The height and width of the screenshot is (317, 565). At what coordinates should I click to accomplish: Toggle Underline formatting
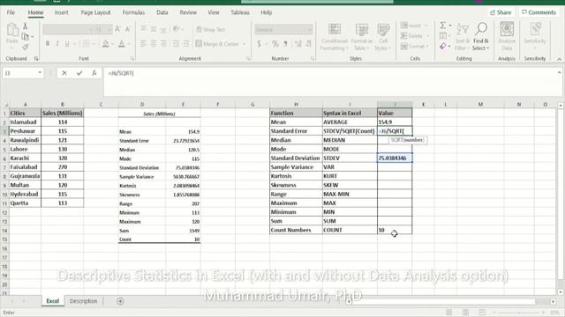coord(67,44)
